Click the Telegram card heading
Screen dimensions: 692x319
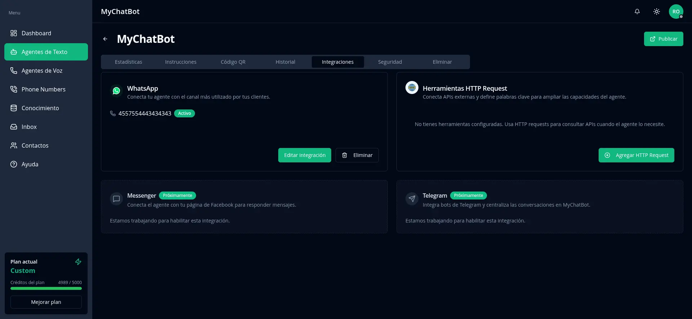click(x=435, y=196)
